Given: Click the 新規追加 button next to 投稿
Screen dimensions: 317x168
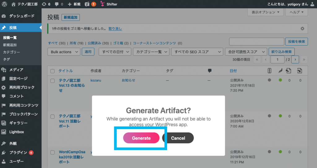Looking at the screenshot, I should point(71,17).
